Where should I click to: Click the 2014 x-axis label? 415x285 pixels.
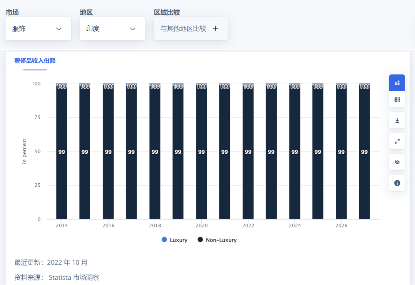click(61, 226)
